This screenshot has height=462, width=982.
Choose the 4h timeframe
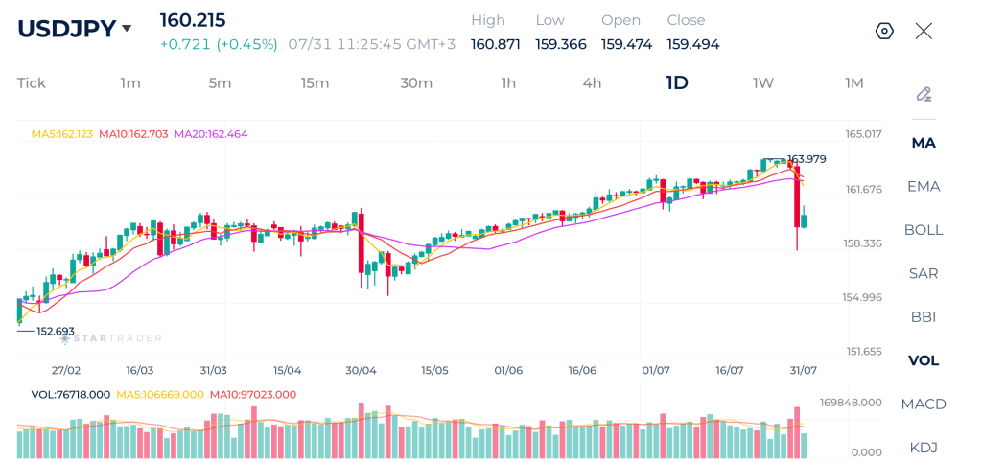pyautogui.click(x=592, y=82)
